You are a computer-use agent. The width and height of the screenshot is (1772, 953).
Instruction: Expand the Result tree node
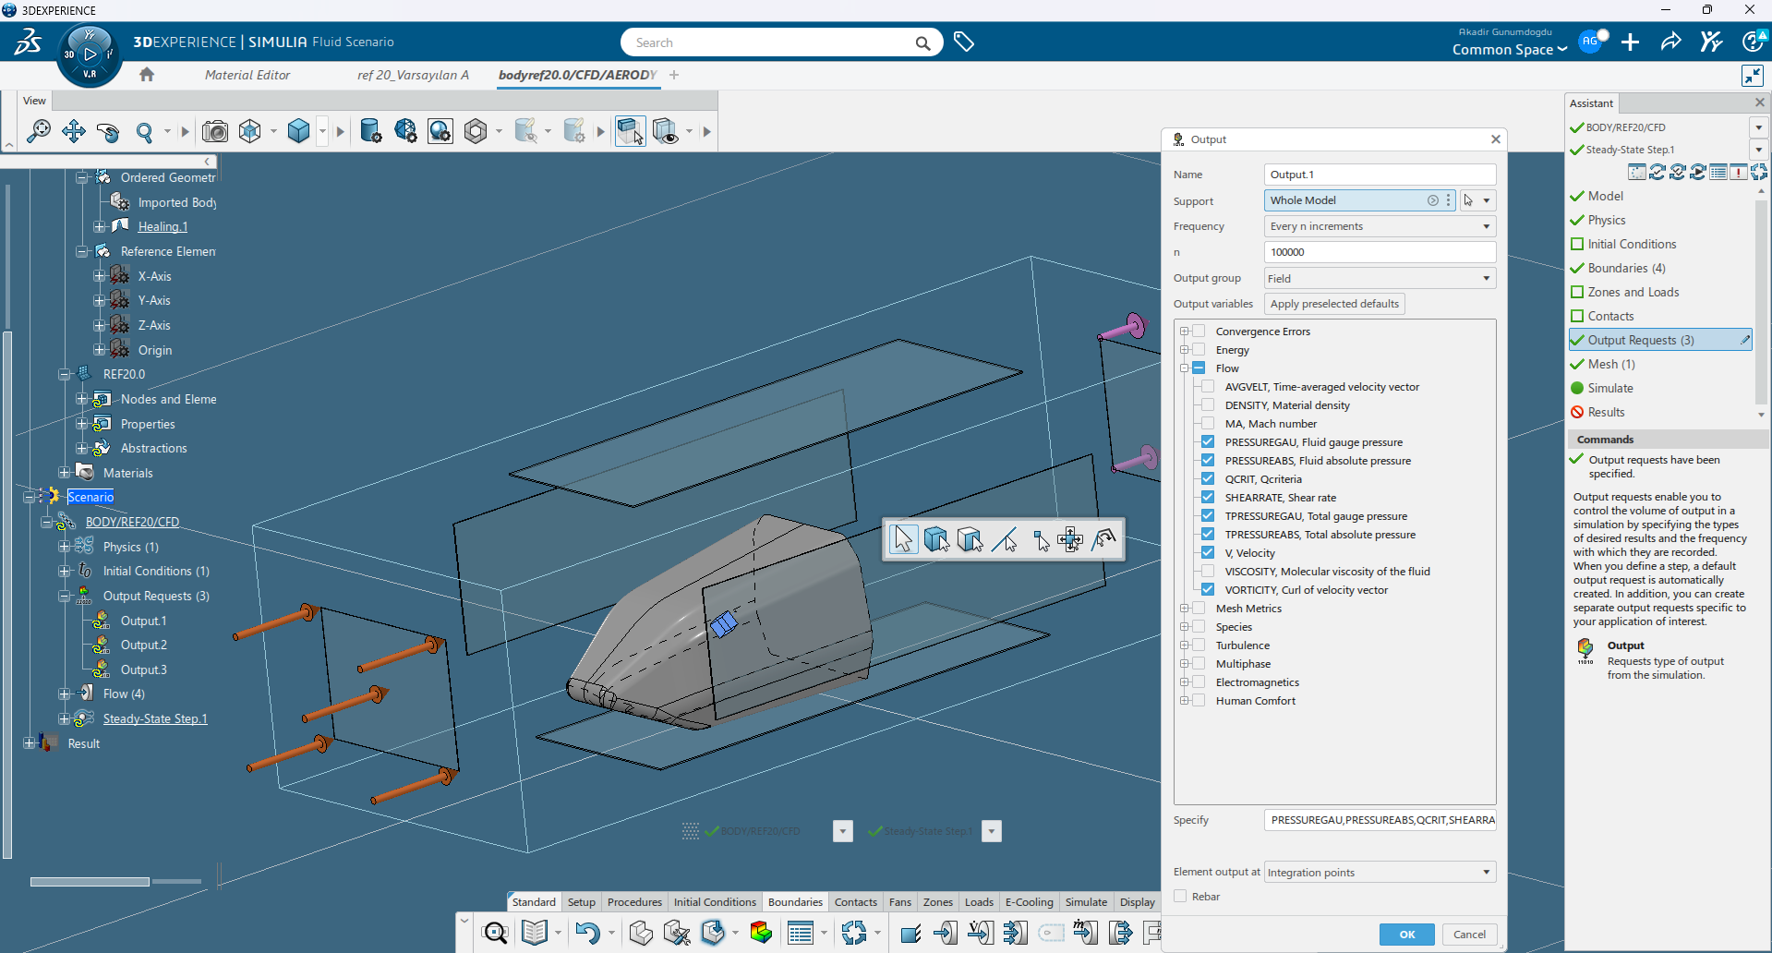[x=29, y=743]
